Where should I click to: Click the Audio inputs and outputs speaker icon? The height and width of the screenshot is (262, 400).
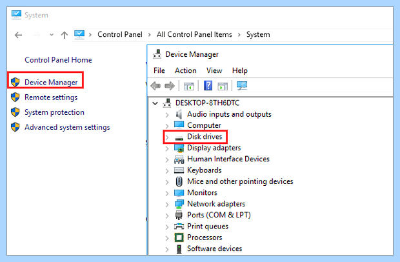click(x=179, y=114)
